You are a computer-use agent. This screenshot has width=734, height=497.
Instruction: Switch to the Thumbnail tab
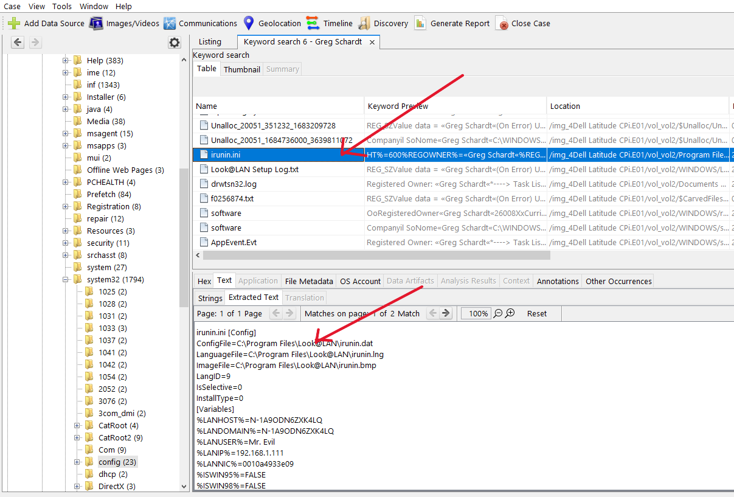tap(241, 69)
